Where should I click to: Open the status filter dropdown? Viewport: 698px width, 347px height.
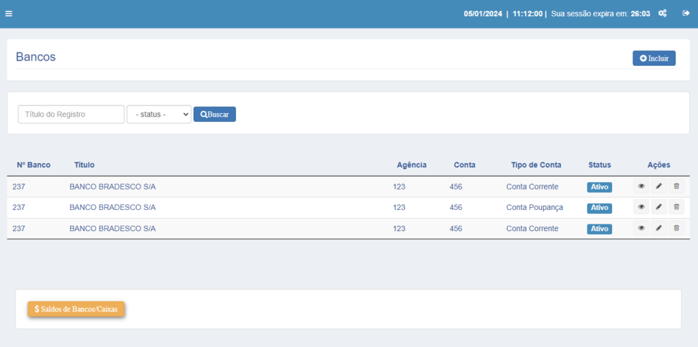(x=159, y=114)
